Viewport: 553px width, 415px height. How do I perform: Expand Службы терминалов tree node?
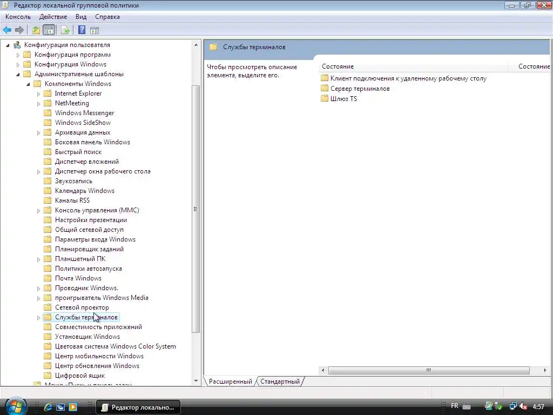pos(38,318)
